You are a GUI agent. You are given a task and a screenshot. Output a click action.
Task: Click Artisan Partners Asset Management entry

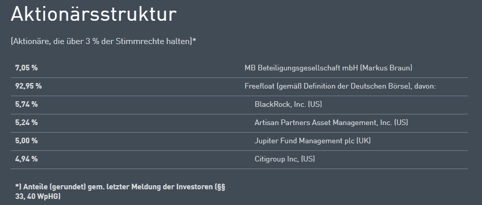[x=323, y=122]
